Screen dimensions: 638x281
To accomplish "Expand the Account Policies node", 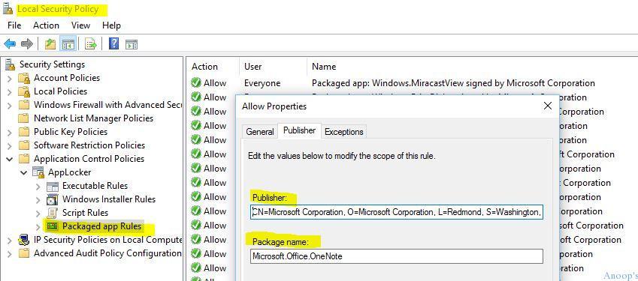I will tap(10, 78).
